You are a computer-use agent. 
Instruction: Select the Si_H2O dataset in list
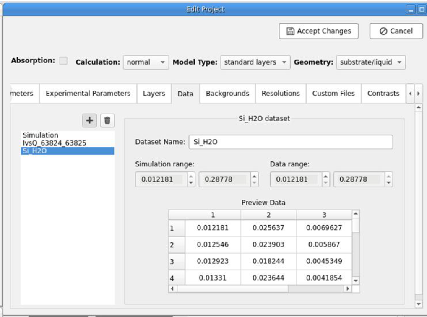(x=67, y=151)
